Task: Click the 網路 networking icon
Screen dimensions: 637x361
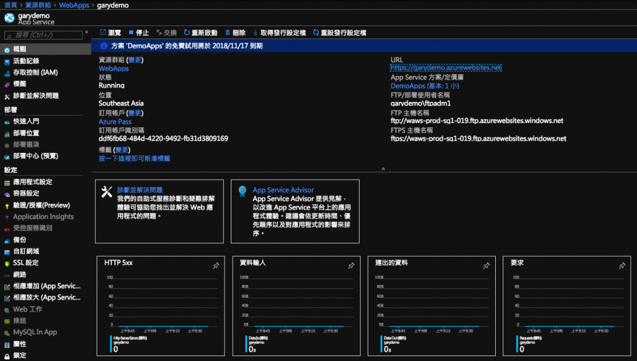Action: pyautogui.click(x=7, y=275)
